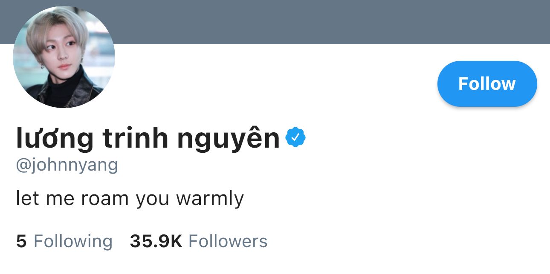View the 35.9K Followers list

pyautogui.click(x=199, y=241)
